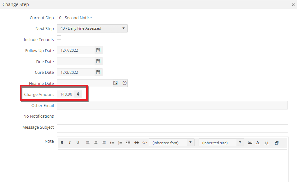297x182 pixels.
Task: Align note text left
Action: 88,143
